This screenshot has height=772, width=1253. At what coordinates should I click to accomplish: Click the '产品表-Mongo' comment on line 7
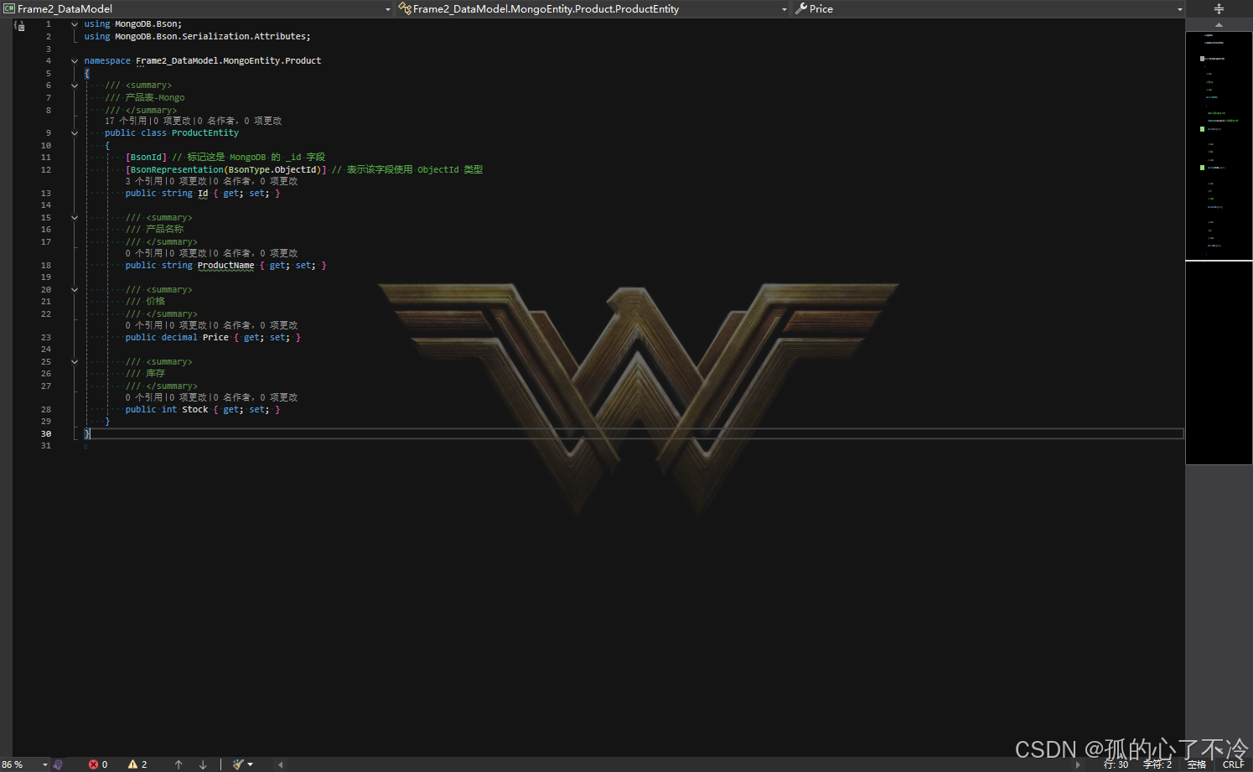pos(155,98)
